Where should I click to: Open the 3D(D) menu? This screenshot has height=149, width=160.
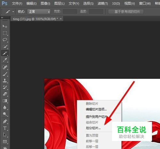coord(116,4)
